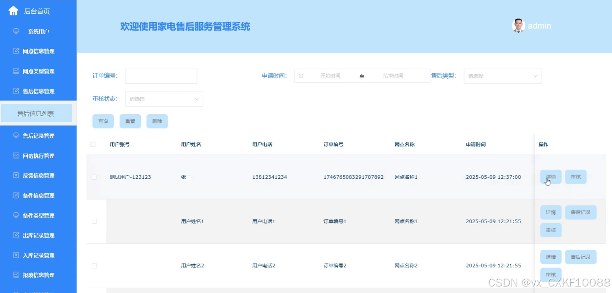Click phone number 13812341234

point(269,177)
